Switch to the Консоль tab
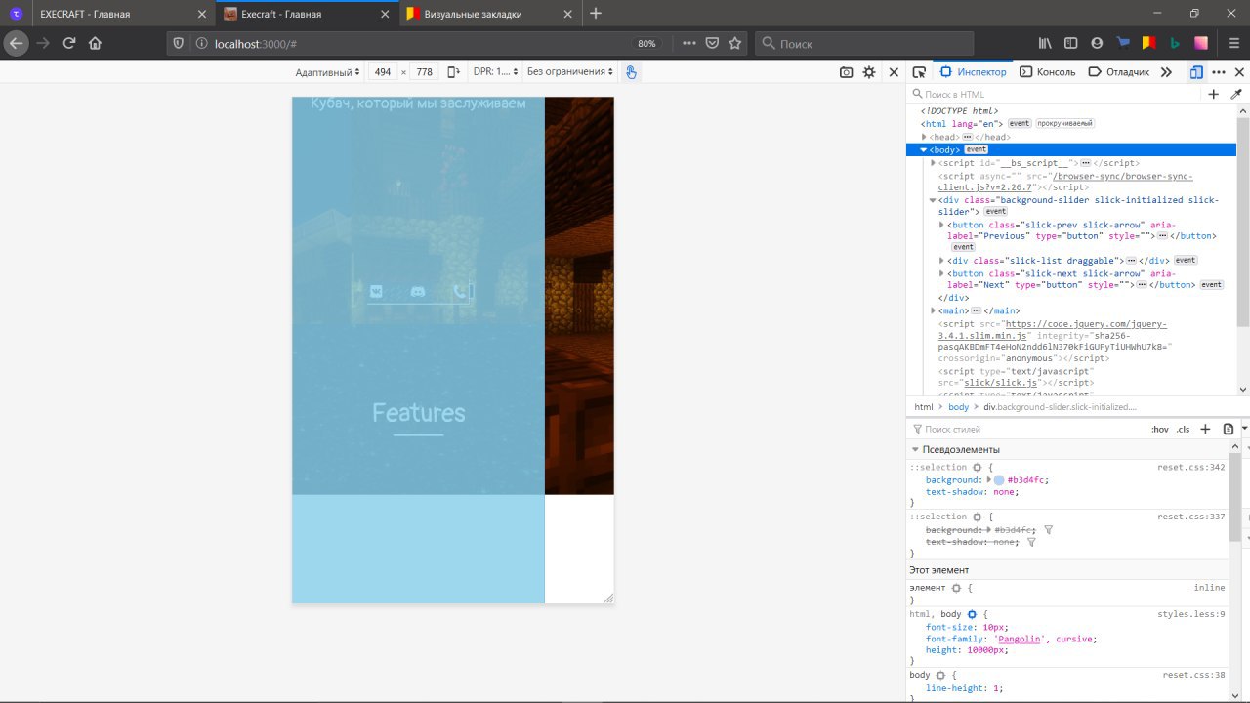1250x703 pixels. (x=1047, y=72)
